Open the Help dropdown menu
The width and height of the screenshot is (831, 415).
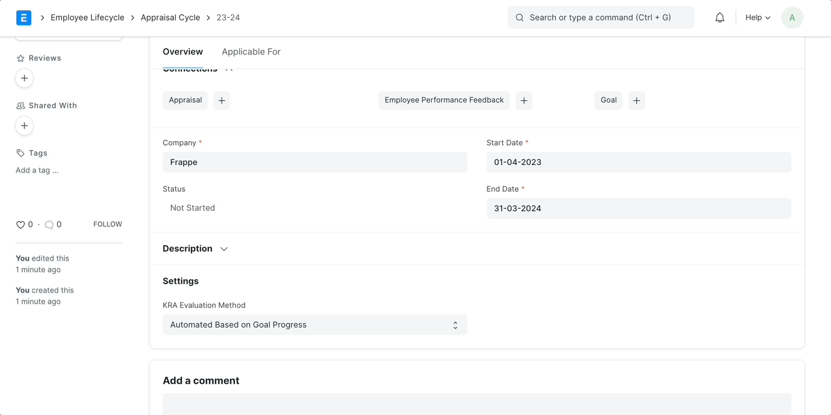[x=757, y=17]
